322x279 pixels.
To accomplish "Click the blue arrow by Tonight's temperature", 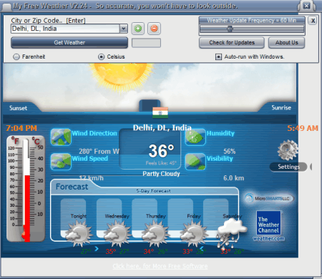I will click(97, 249).
